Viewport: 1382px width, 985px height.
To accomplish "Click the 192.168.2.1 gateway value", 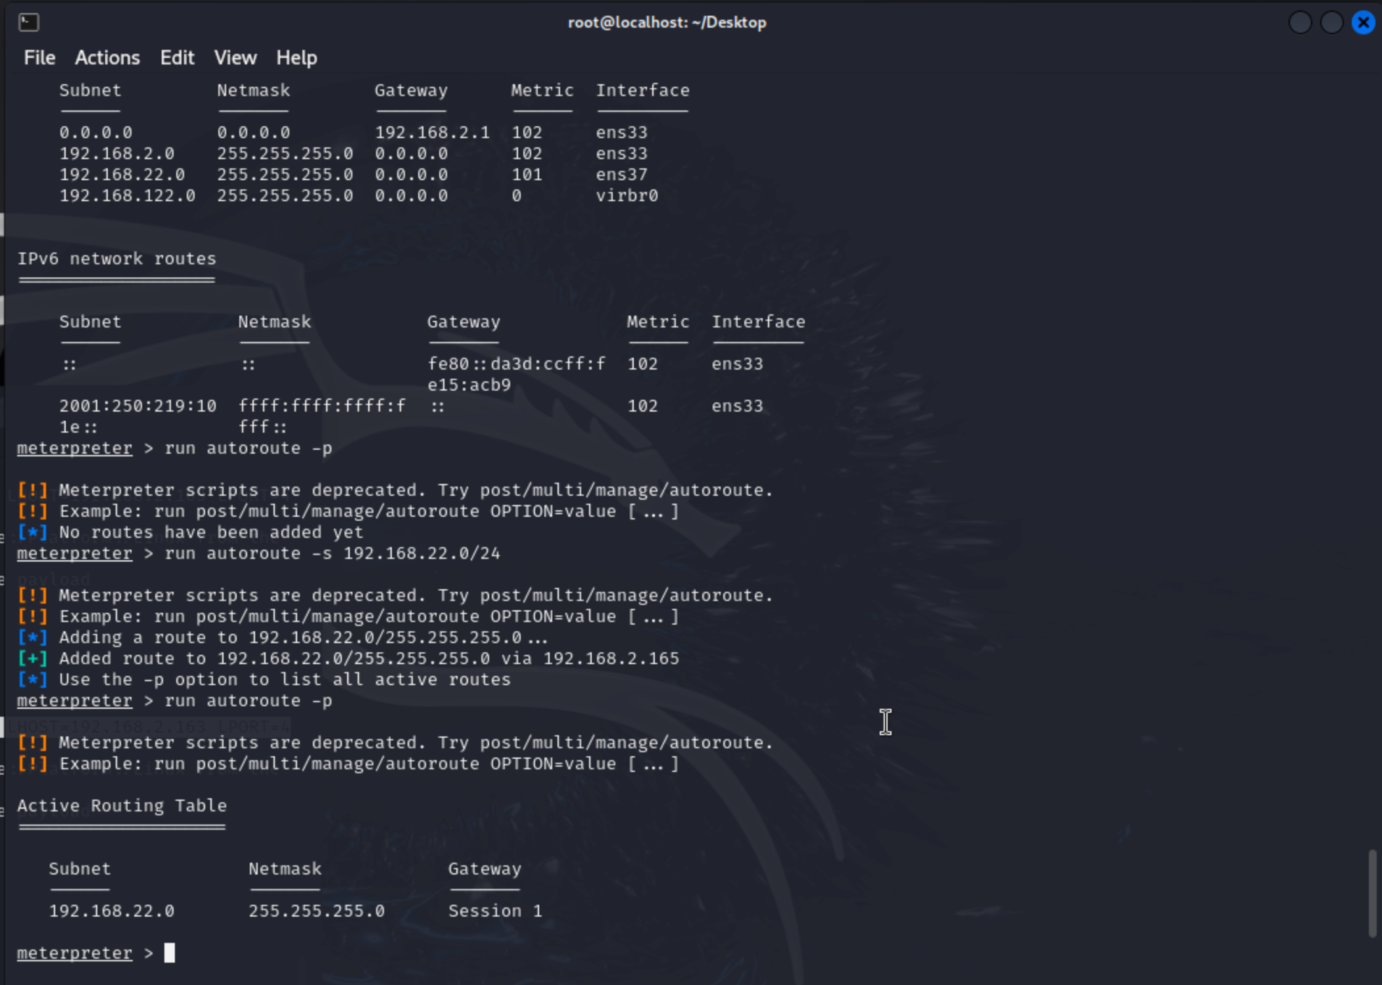I will (x=432, y=132).
